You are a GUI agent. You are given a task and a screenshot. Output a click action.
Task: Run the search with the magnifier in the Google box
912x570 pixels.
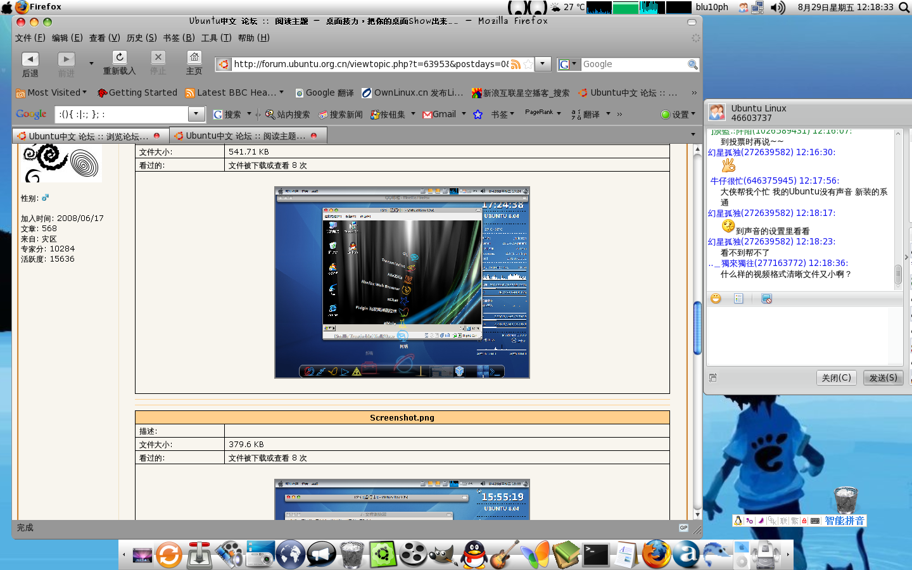click(693, 64)
